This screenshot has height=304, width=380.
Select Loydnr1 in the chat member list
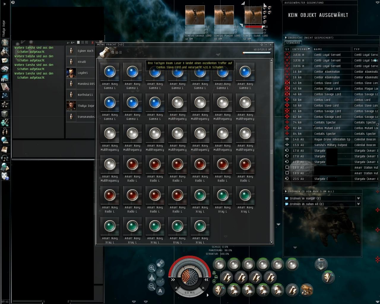[80, 73]
